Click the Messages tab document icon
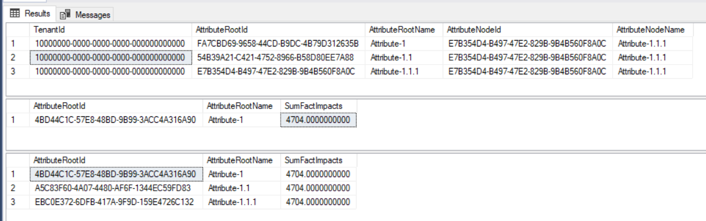The height and width of the screenshot is (221, 706). point(66,15)
